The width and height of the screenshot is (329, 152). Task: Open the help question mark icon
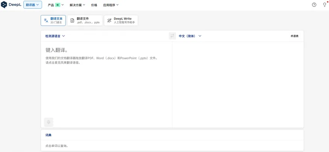click(314, 5)
